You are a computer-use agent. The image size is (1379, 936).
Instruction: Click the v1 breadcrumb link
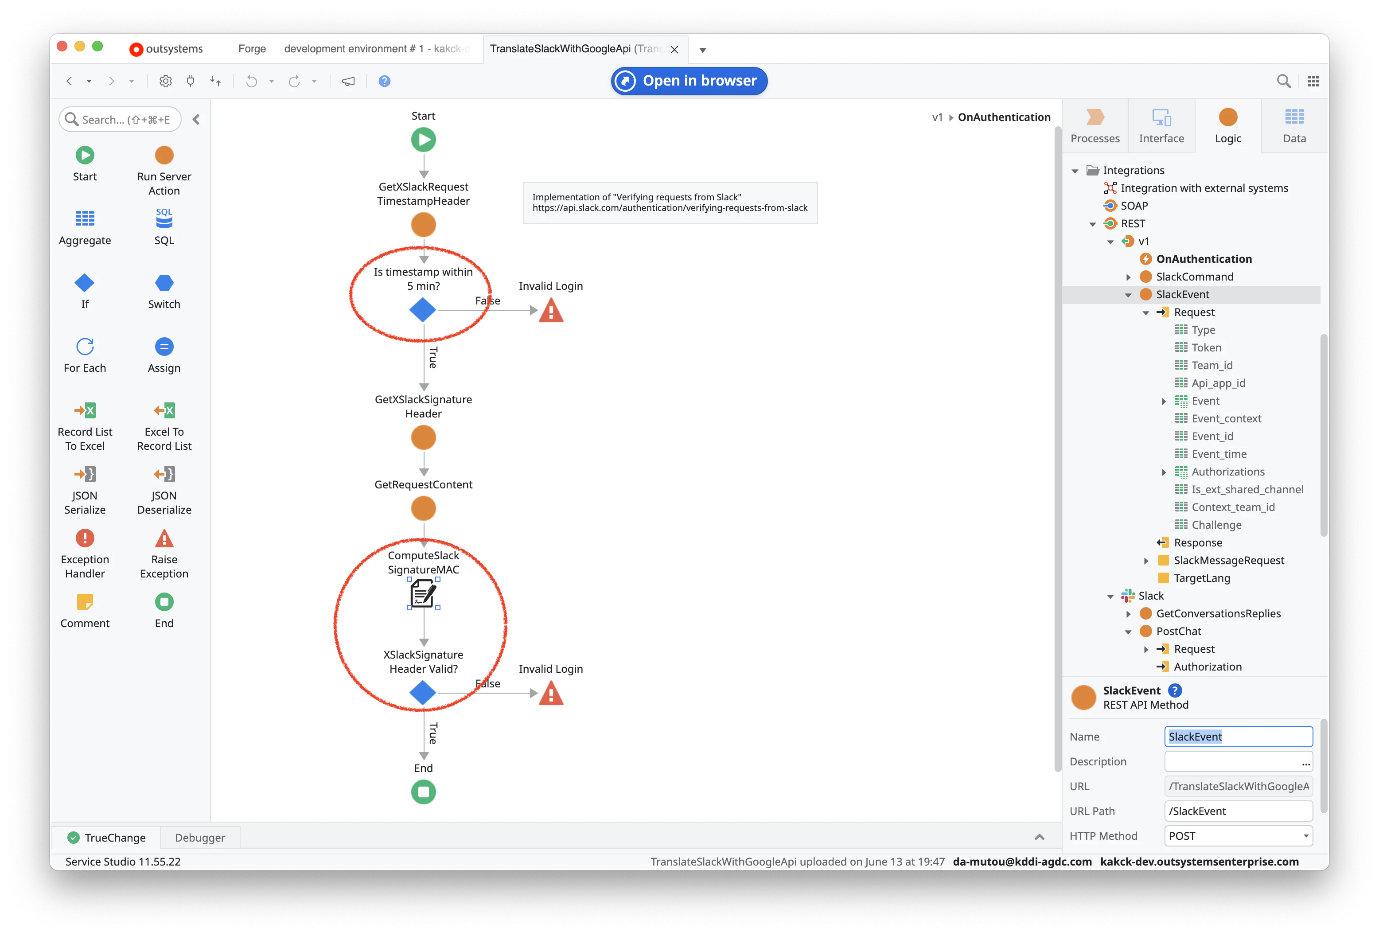(937, 117)
